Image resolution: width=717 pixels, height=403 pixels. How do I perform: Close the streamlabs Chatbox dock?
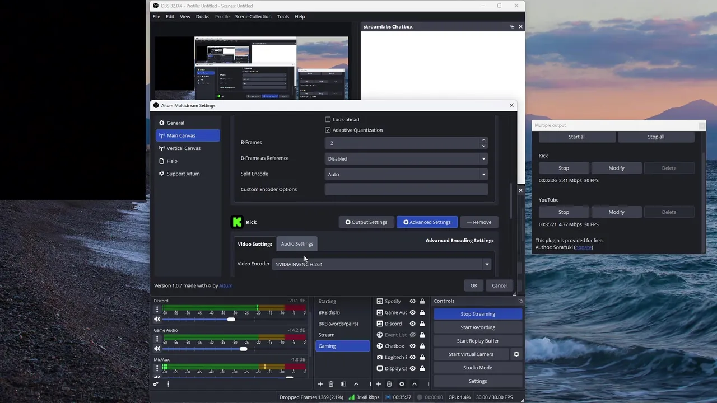click(520, 26)
